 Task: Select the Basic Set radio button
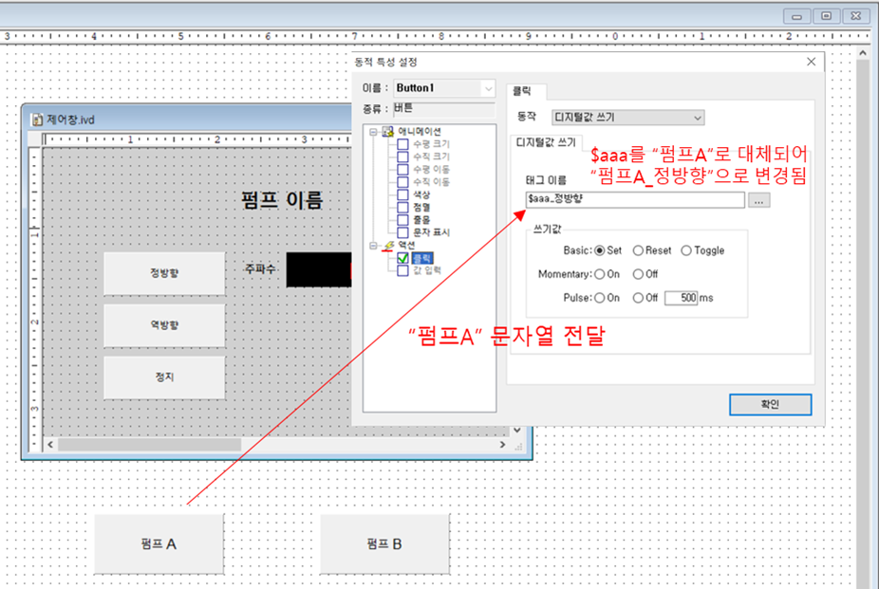600,250
